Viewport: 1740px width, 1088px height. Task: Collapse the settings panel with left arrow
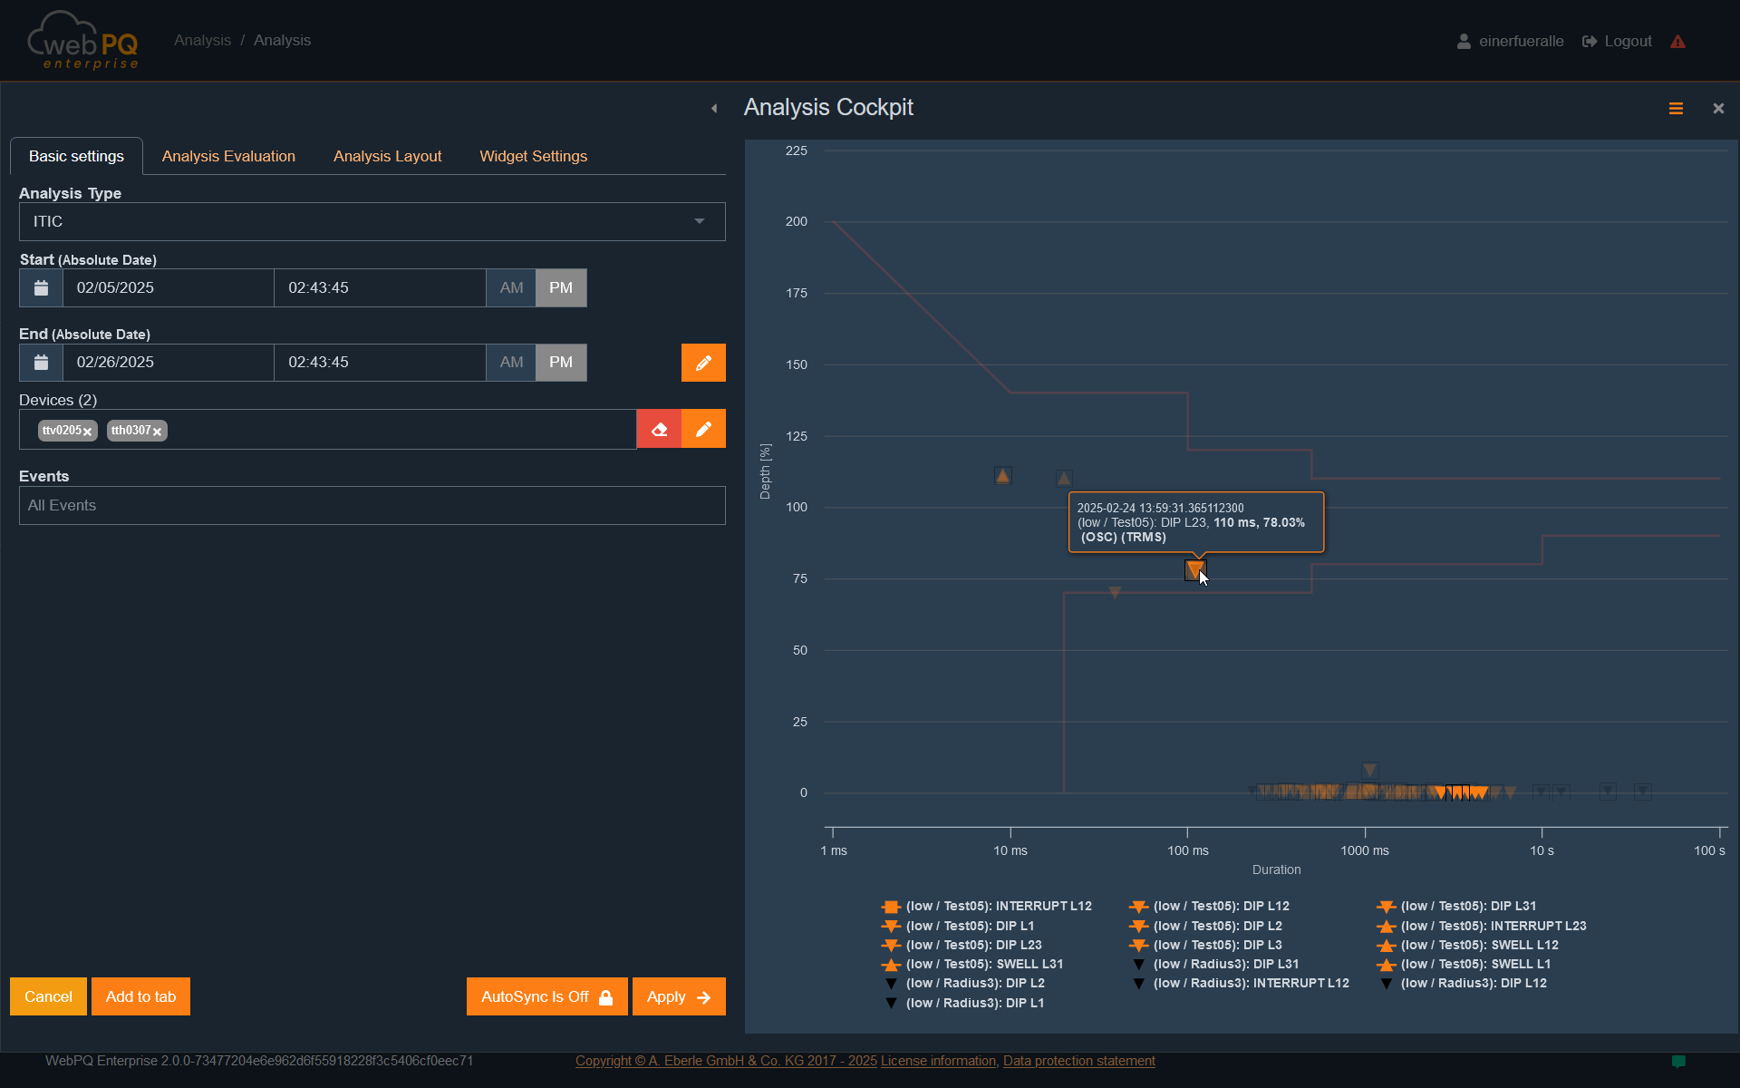pyautogui.click(x=714, y=109)
